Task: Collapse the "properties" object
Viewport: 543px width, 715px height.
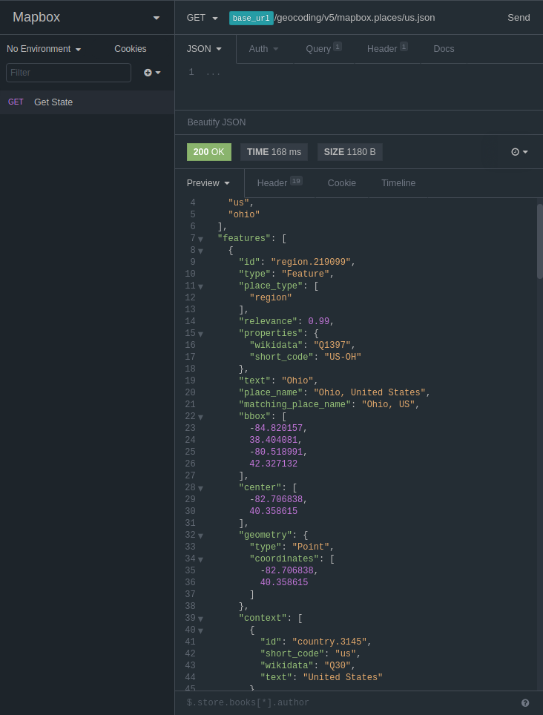Action: pyautogui.click(x=200, y=334)
